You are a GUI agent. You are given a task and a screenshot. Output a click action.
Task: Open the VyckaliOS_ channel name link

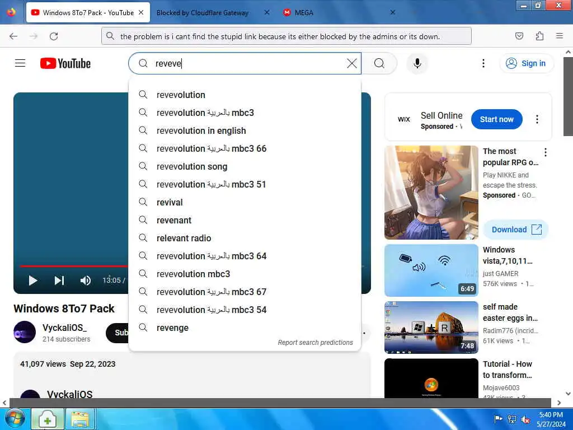tap(64, 328)
